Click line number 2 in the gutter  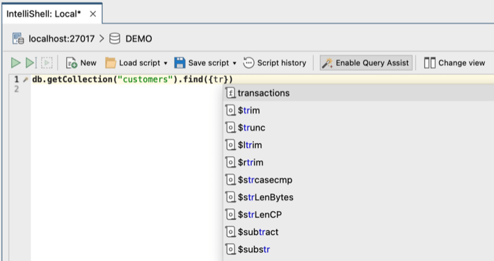17,90
